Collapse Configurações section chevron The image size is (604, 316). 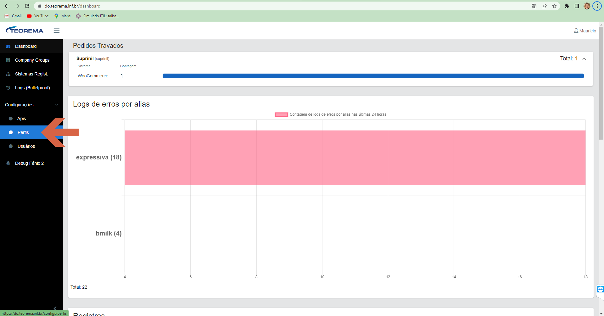(57, 105)
